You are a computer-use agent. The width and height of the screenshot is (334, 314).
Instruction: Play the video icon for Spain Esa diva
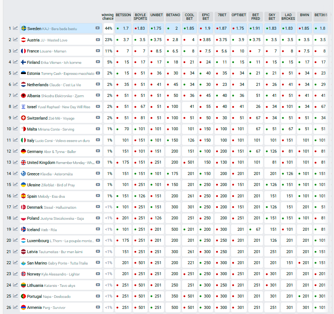pos(98,196)
